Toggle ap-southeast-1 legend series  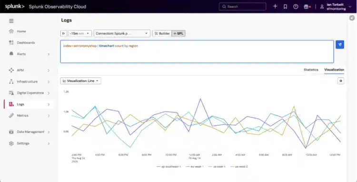(x=169, y=166)
